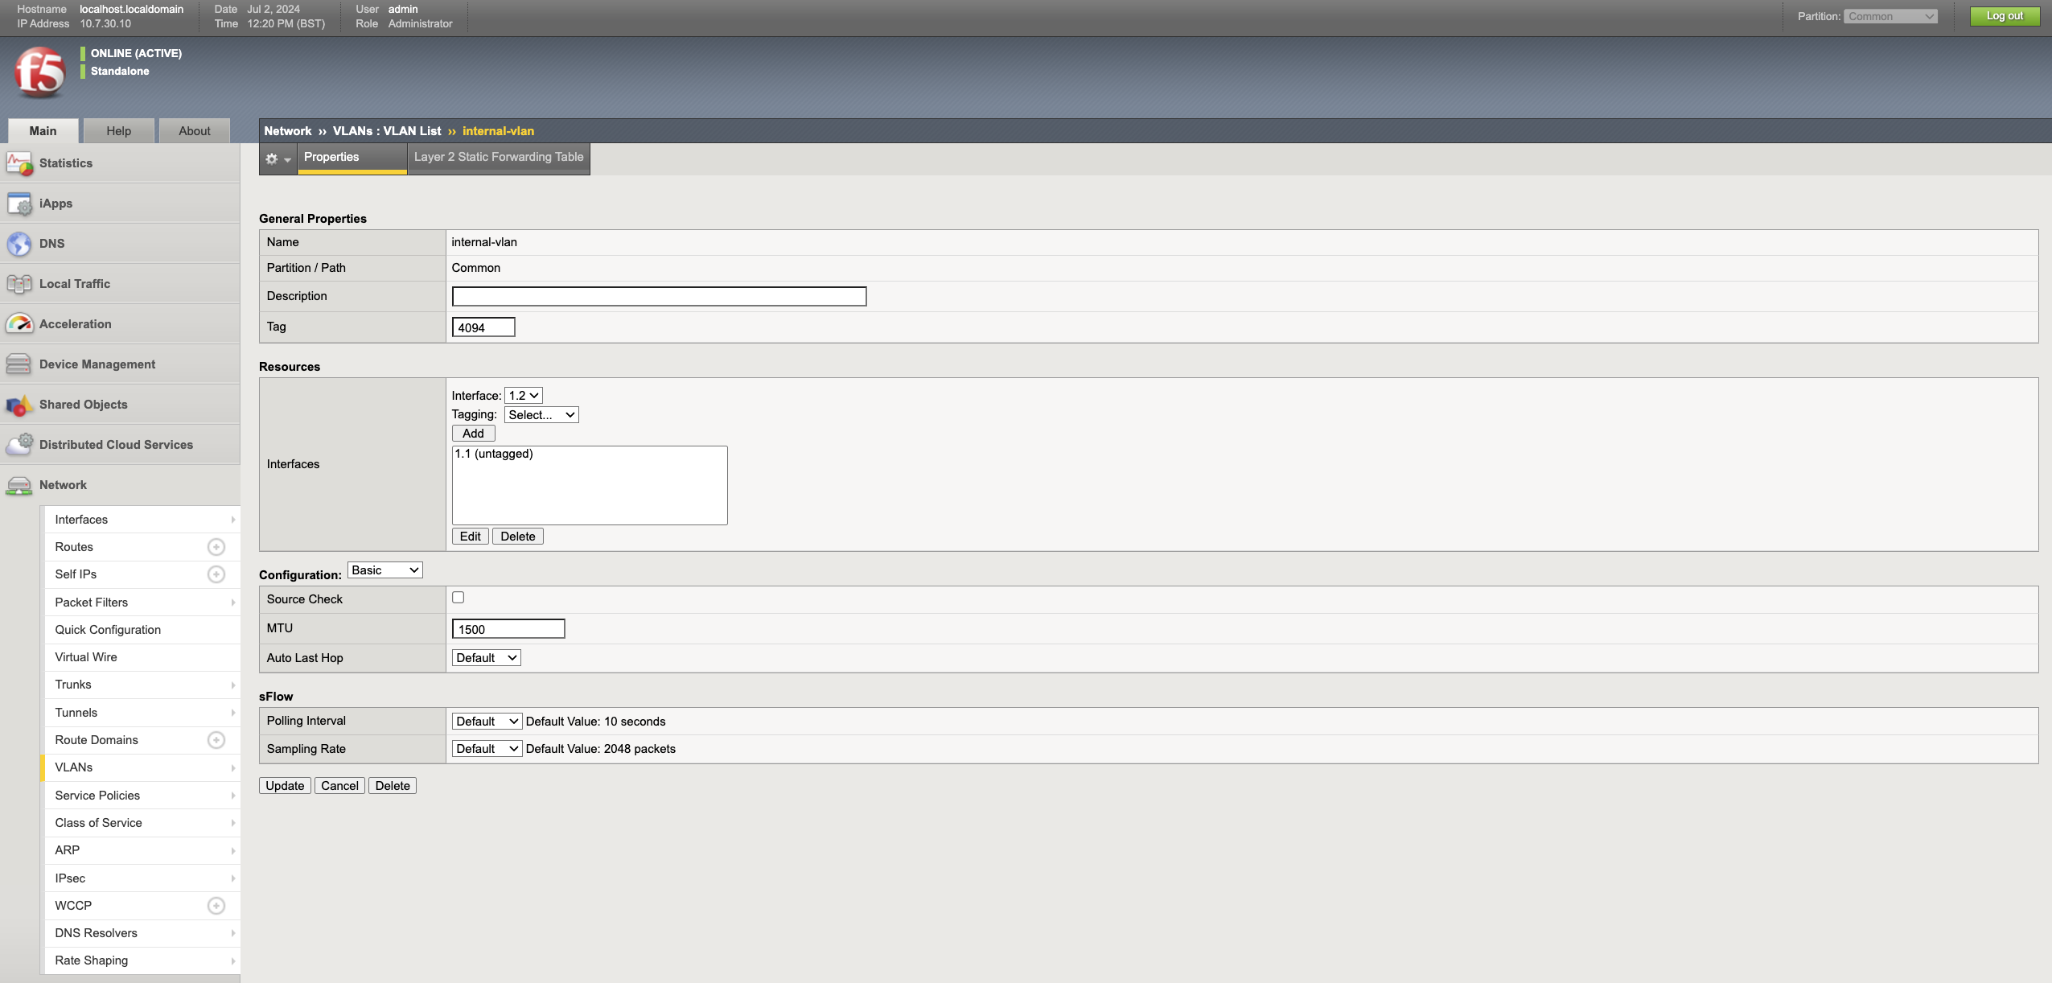Open the Sampling Rate dropdown
The width and height of the screenshot is (2052, 983).
tap(487, 749)
